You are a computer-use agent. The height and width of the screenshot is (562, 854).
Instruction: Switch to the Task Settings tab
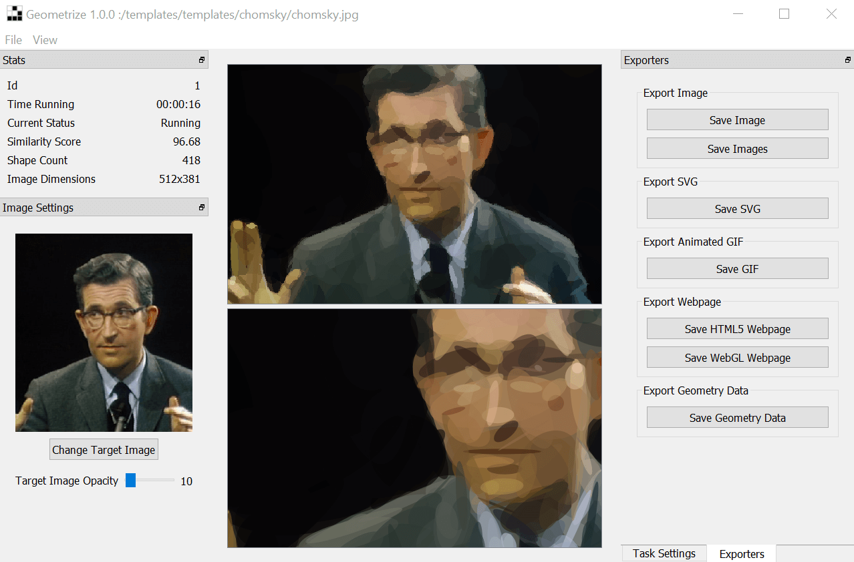point(664,553)
